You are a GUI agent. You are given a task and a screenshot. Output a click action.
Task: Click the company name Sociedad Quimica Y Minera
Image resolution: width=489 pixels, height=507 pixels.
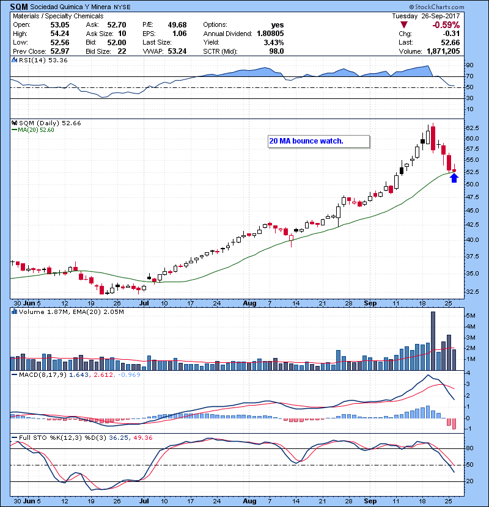click(70, 7)
